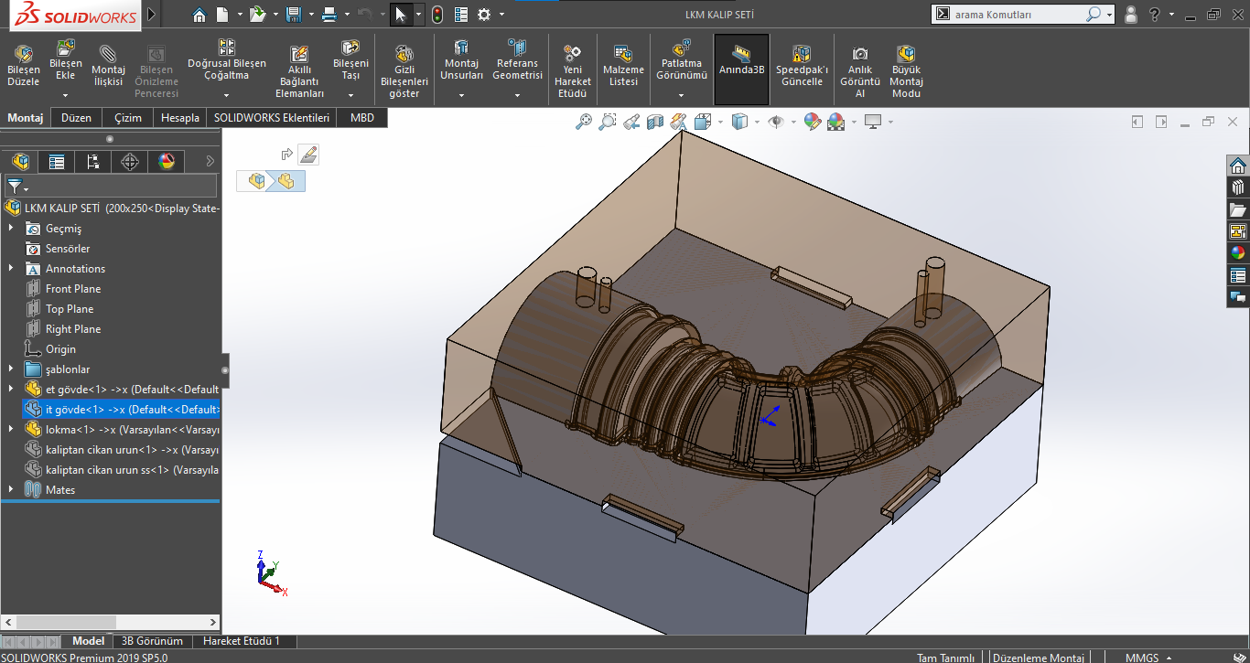Viewport: 1250px width, 663px height.
Task: Open Doğrusal Bileşen Çoğaltma dropdown arrow
Action: pos(226,94)
